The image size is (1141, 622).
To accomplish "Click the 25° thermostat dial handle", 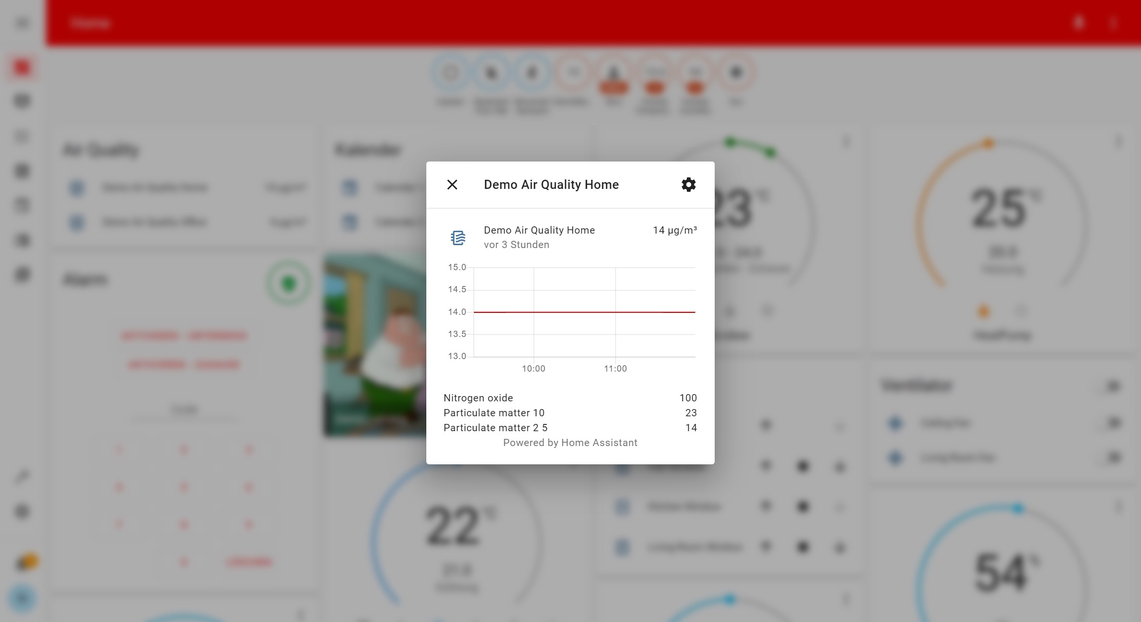I will (988, 144).
